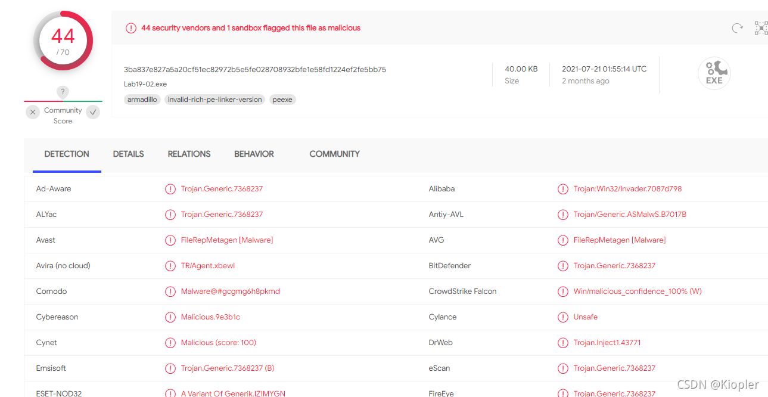Image resolution: width=768 pixels, height=397 pixels.
Task: Click the Trojan.Inject1.43771 result
Action: [607, 343]
